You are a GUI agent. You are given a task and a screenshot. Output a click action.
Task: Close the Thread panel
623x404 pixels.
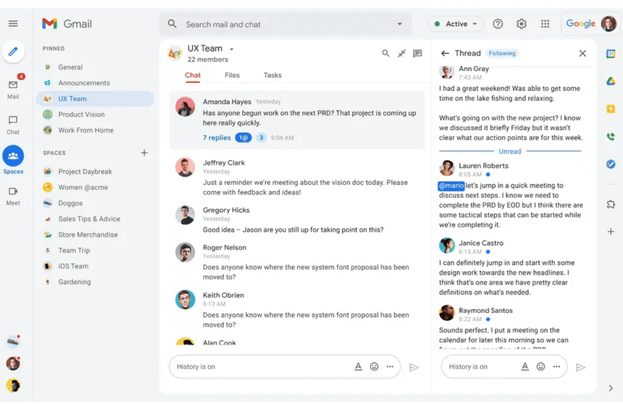coord(582,53)
